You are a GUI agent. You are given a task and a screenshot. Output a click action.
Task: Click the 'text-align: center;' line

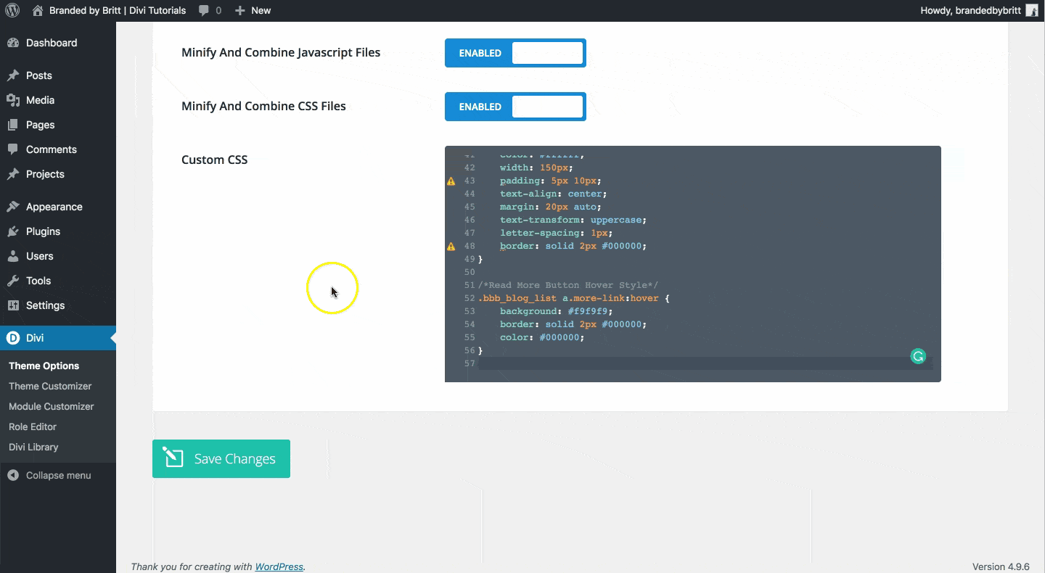[553, 194]
